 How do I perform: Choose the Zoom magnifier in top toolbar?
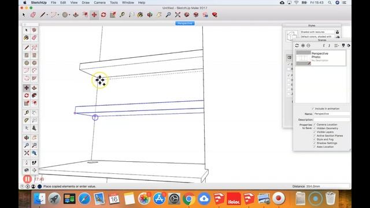click(168, 15)
